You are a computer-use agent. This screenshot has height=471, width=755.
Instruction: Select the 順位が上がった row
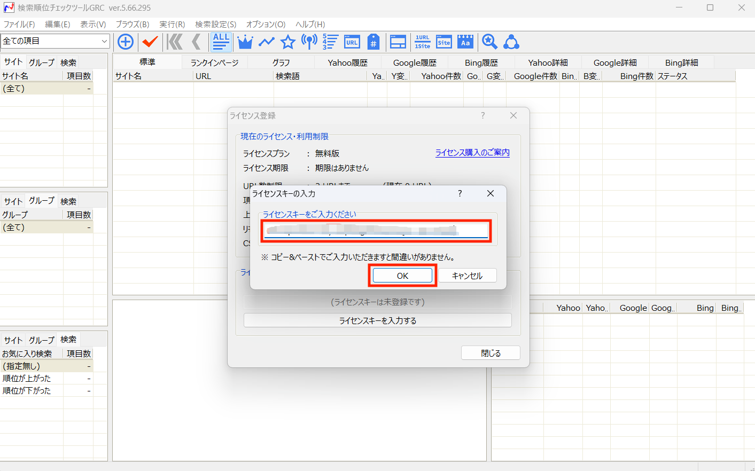pyautogui.click(x=46, y=378)
